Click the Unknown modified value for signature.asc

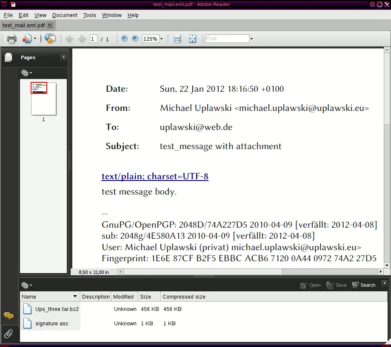125,324
